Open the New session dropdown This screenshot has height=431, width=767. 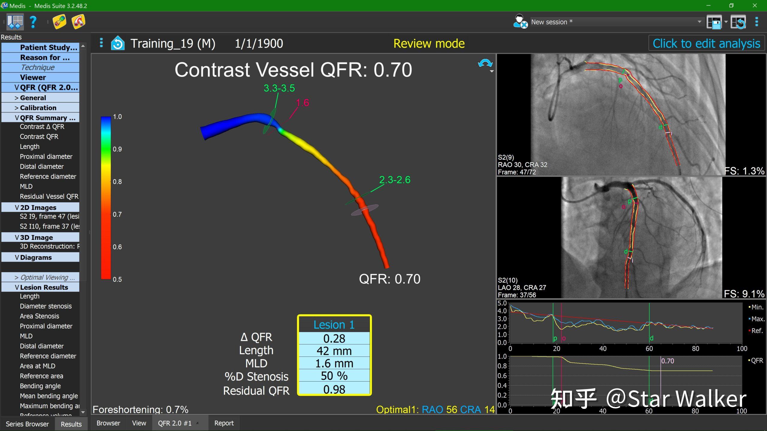coord(699,22)
